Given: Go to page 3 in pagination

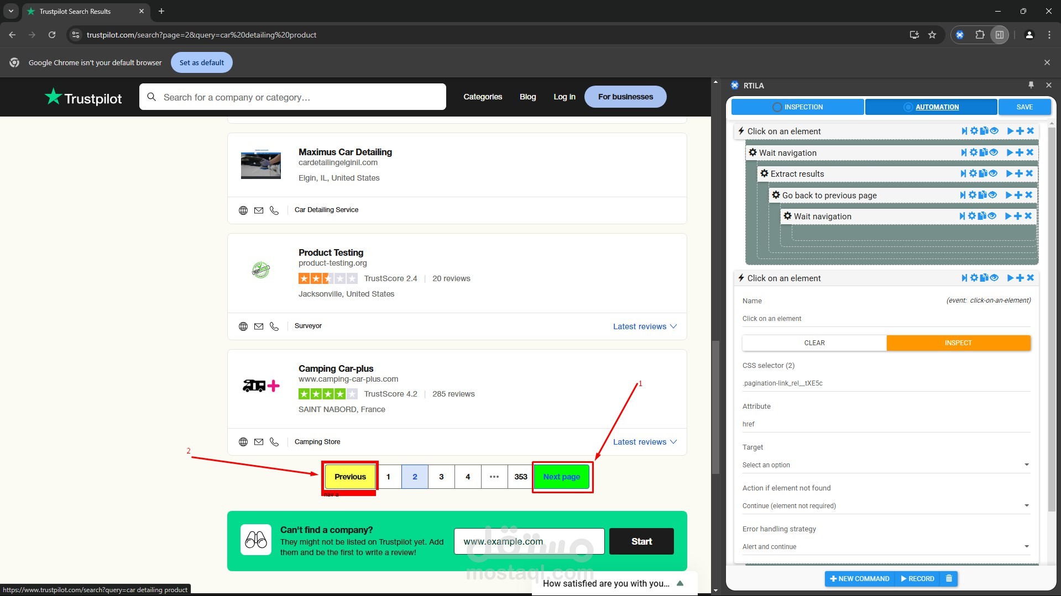Looking at the screenshot, I should 441,477.
